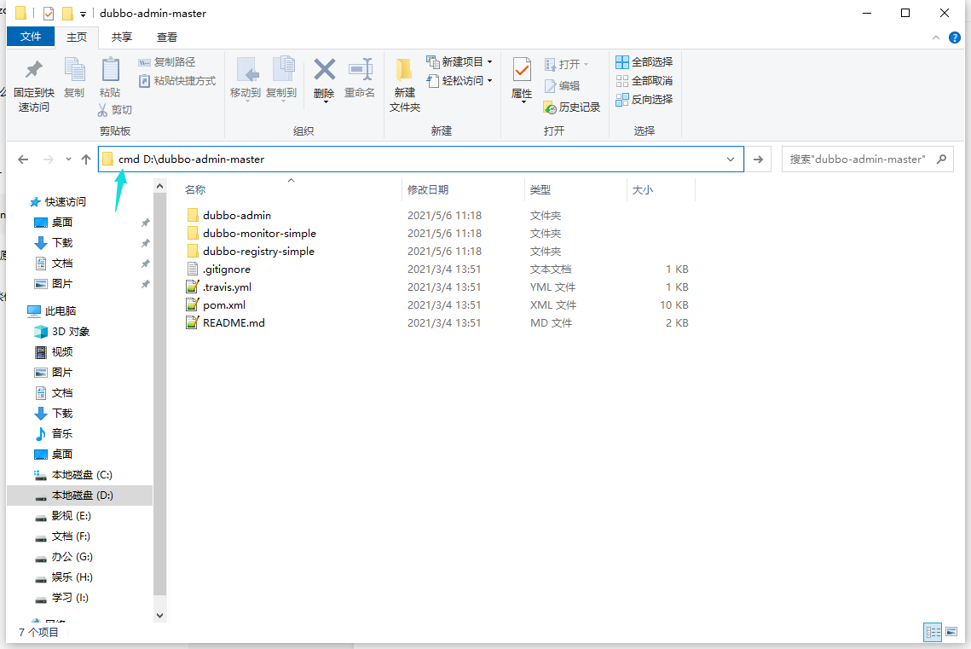Image resolution: width=971 pixels, height=649 pixels.
Task: Switch to the 主页 home tab
Action: [x=77, y=38]
